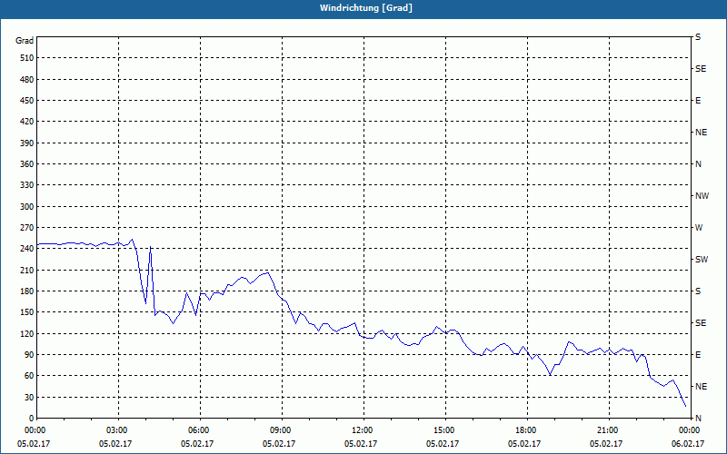727x454 pixels.
Task: Select the SW compass label
Action: 702,260
